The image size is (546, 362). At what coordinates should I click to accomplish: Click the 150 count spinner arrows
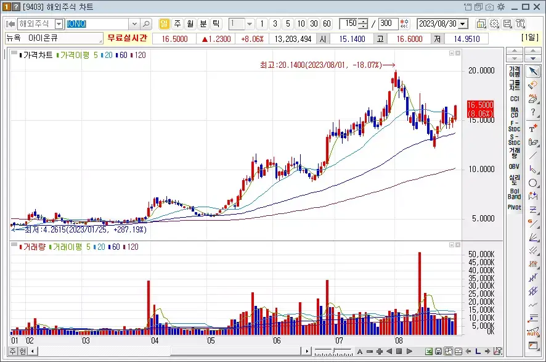[363, 23]
